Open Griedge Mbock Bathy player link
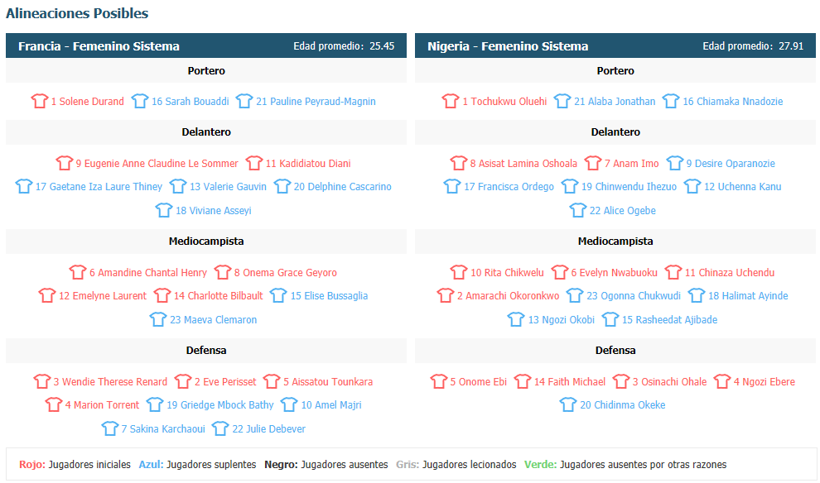Screen dimensions: 820x483 (220, 404)
